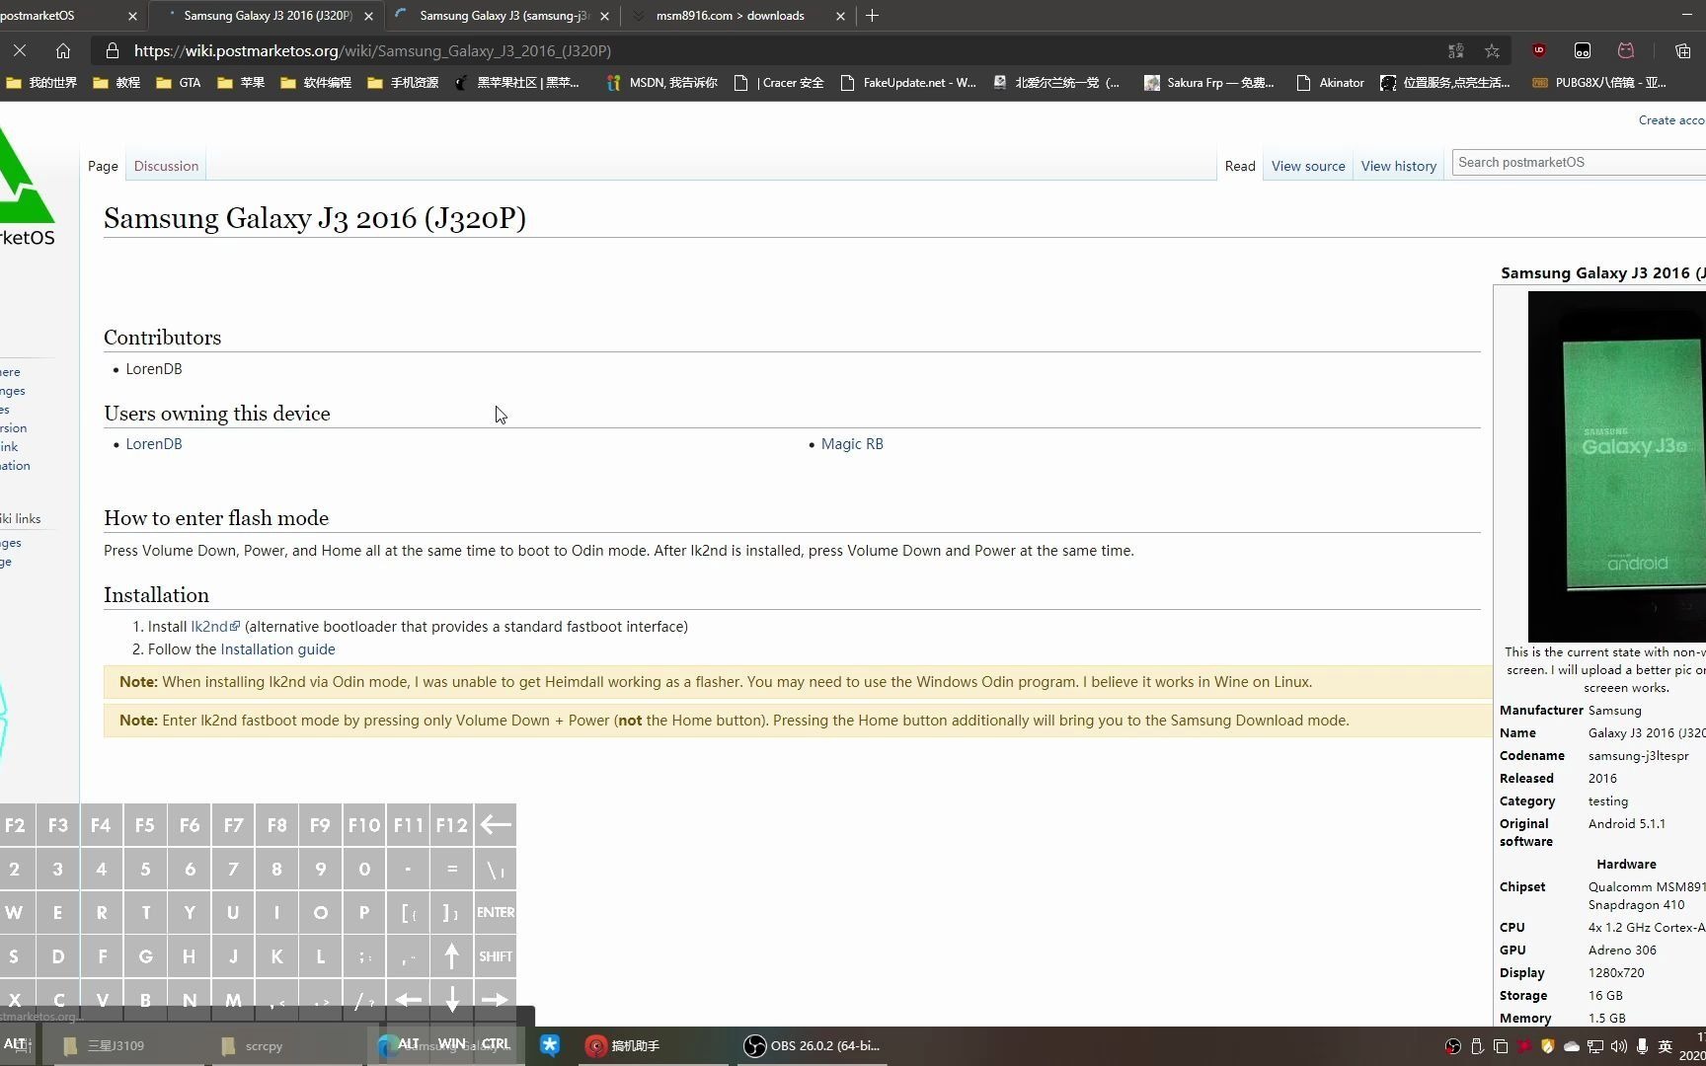Image resolution: width=1706 pixels, height=1066 pixels.
Task: Open the GTA bookmark folder
Action: click(x=179, y=83)
